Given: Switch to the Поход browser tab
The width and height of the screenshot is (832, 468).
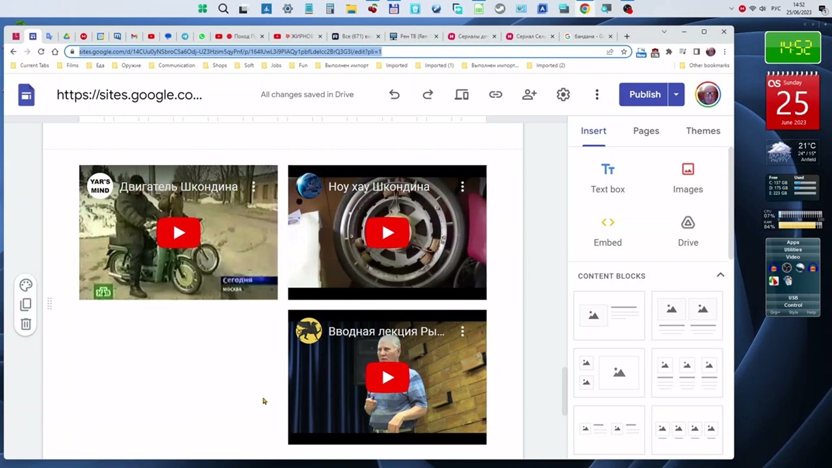Looking at the screenshot, I should coord(239,36).
